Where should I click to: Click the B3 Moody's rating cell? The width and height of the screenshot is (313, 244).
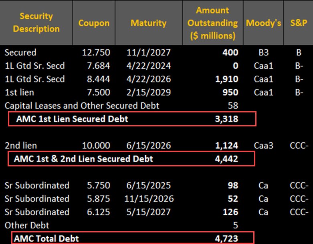(263, 52)
